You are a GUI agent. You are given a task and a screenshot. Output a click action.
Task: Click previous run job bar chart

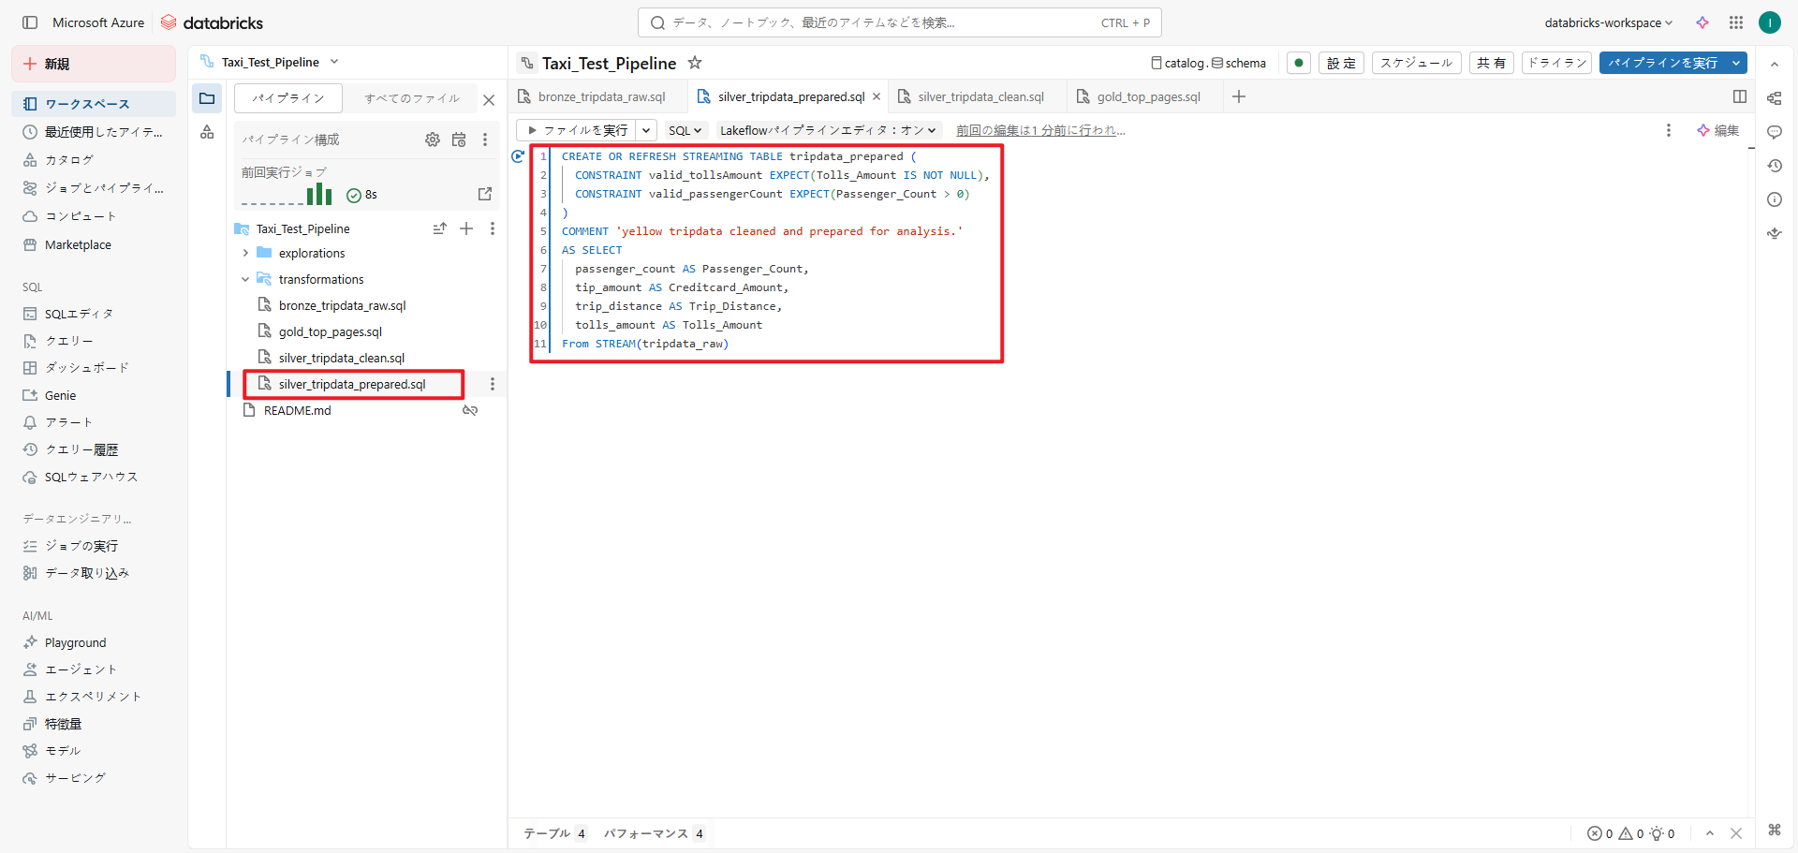(x=319, y=194)
